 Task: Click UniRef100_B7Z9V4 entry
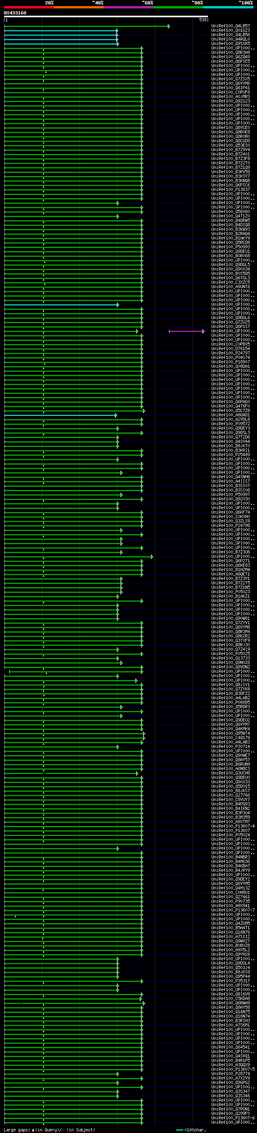click(230, 150)
